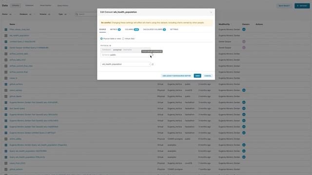Click the Owners column header
Viewport: 312px width, 175px height.
(246, 24)
